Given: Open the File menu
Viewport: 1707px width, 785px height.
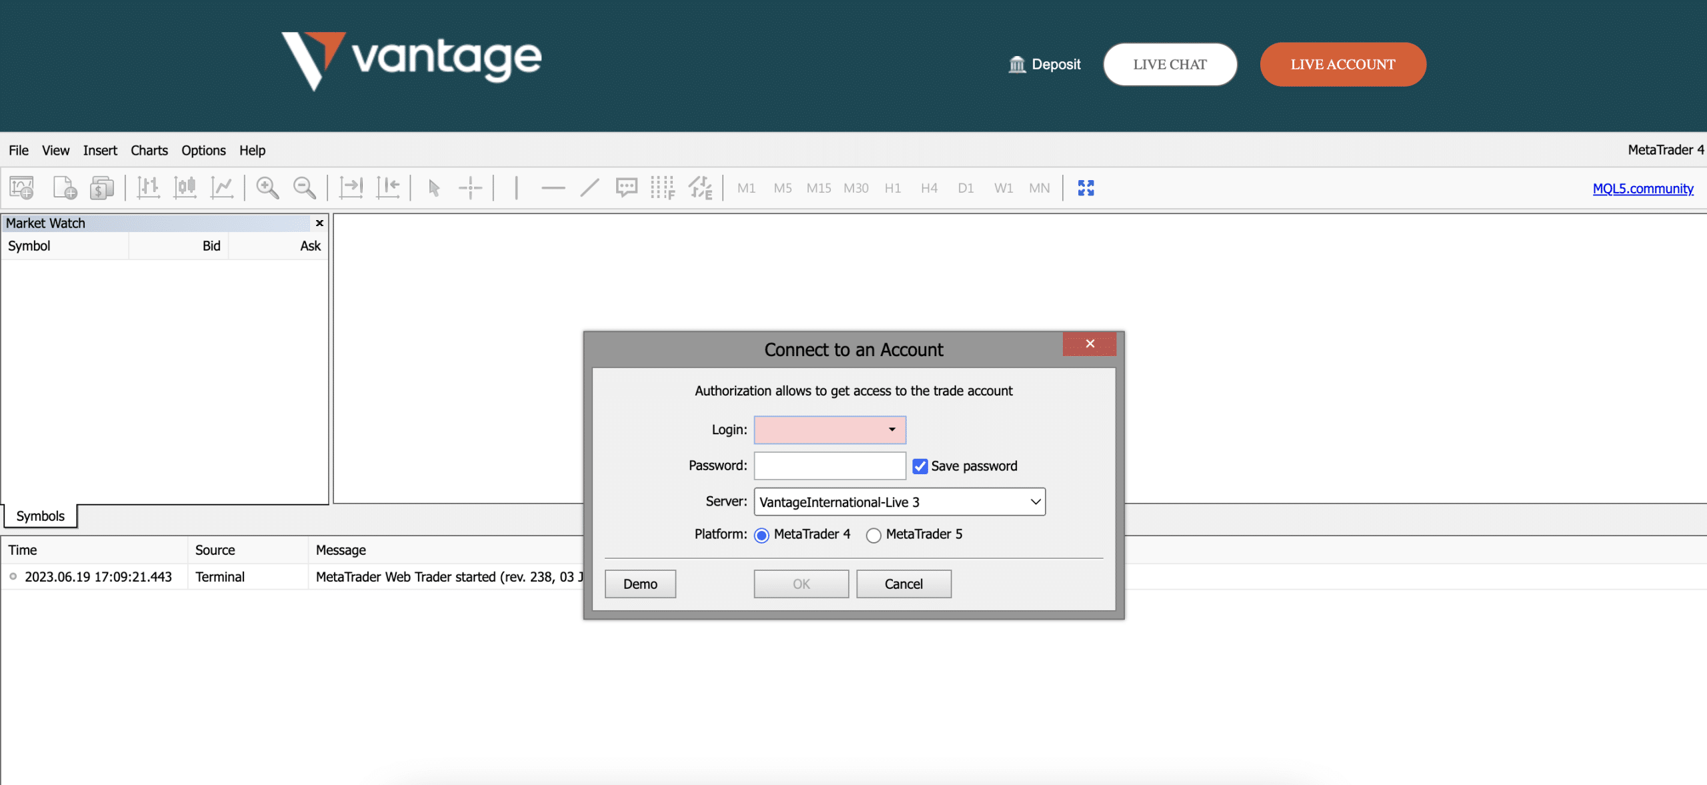Looking at the screenshot, I should click(19, 151).
